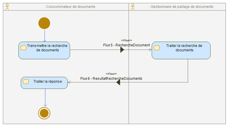Click blue arrow from Traiter la réponse to final node
This screenshot has height=127, width=229.
tap(45, 97)
